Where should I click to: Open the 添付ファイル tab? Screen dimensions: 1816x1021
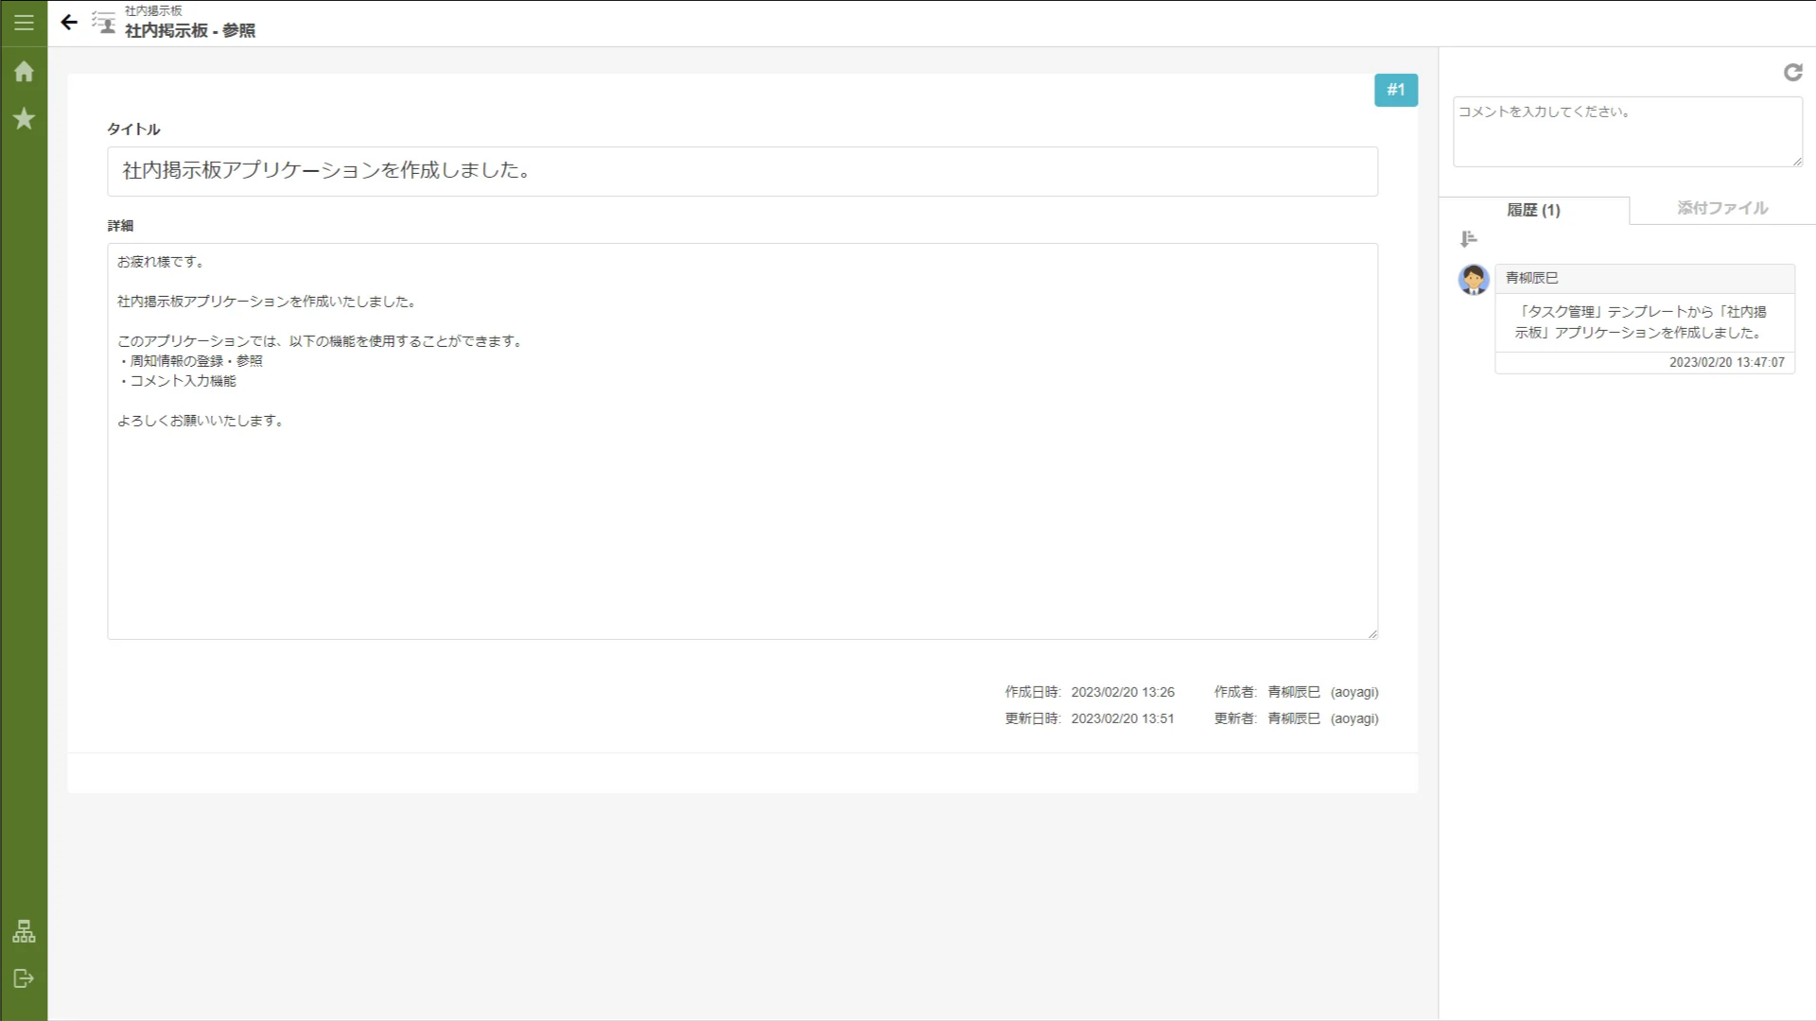coord(1721,208)
